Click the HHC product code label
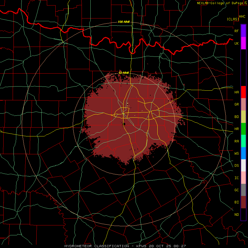248x248 pixels. pos(242,17)
